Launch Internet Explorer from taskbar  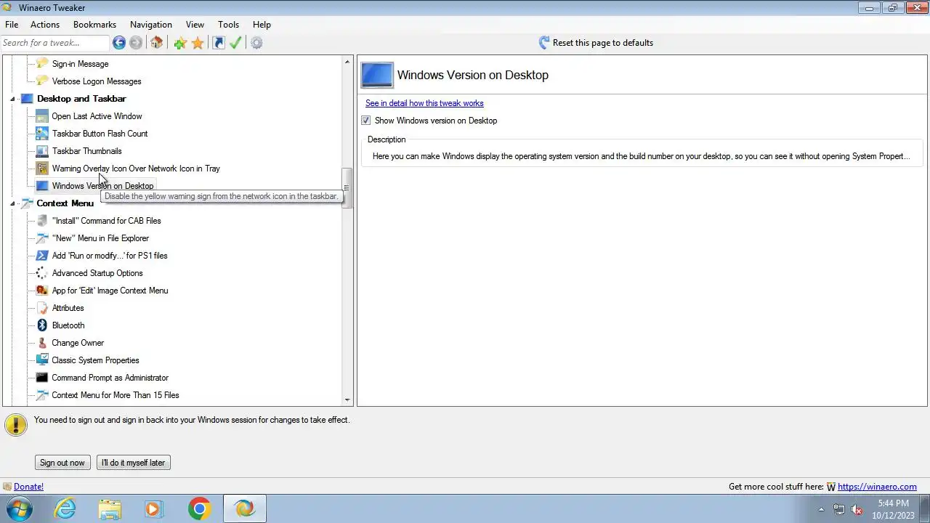click(65, 508)
